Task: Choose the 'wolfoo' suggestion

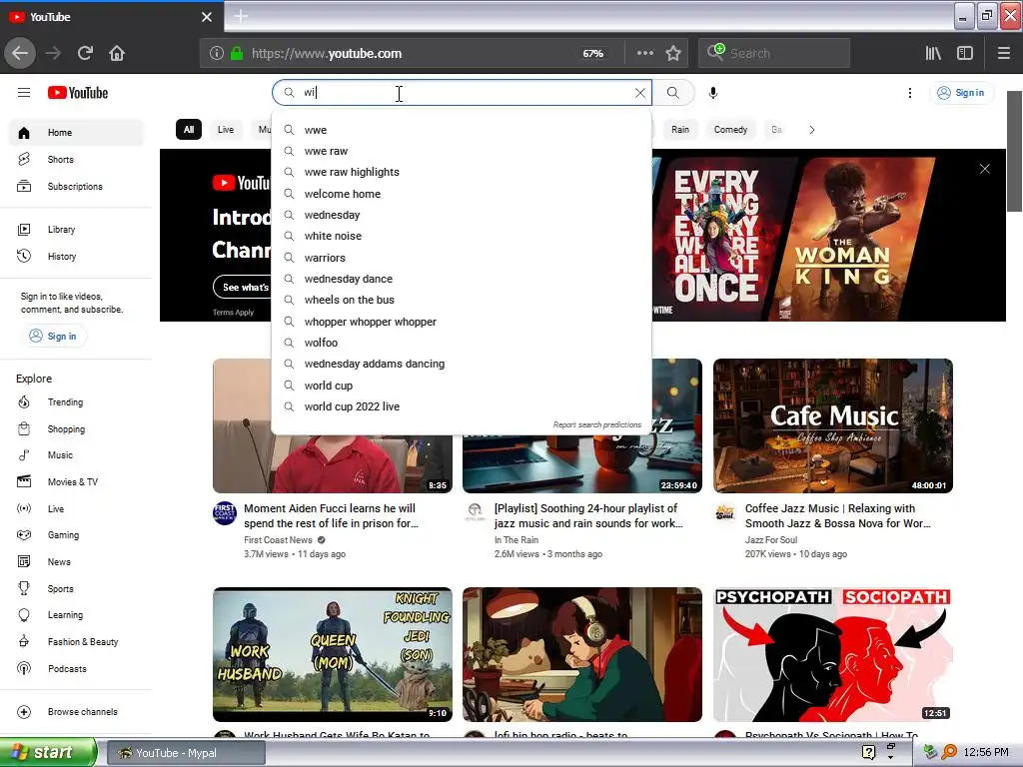Action: (462, 343)
